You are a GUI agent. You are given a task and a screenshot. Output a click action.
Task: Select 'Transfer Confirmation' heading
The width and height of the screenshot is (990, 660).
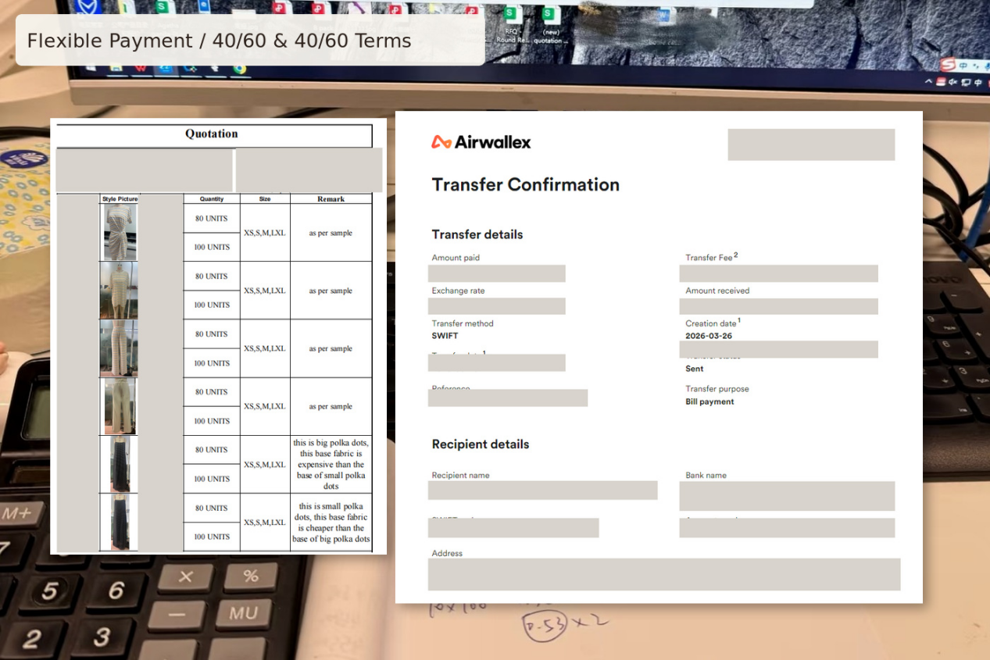(526, 184)
